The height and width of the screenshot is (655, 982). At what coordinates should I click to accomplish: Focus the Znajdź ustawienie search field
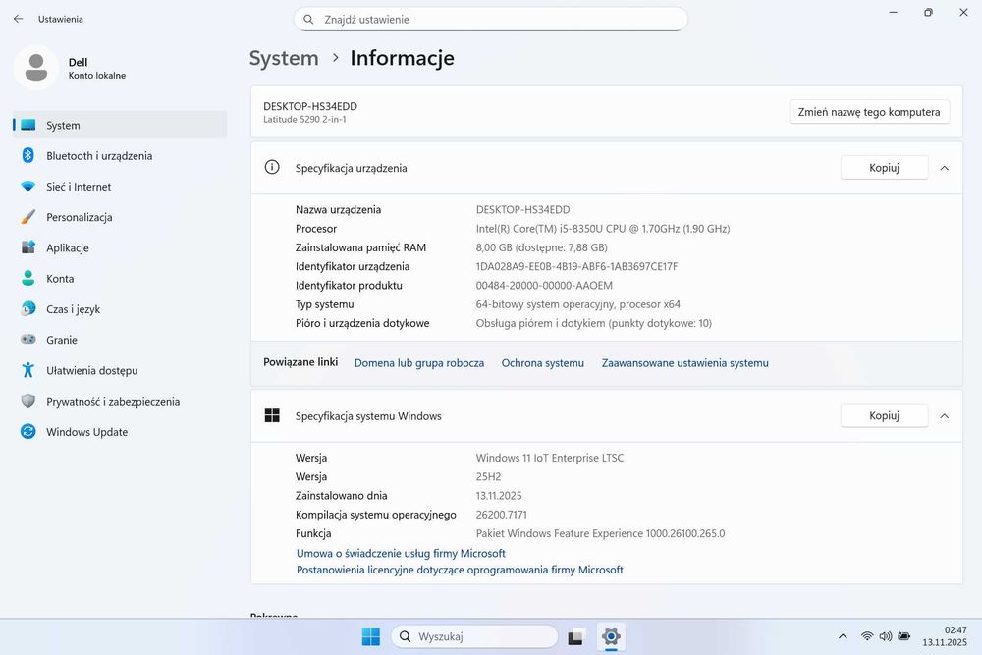490,20
